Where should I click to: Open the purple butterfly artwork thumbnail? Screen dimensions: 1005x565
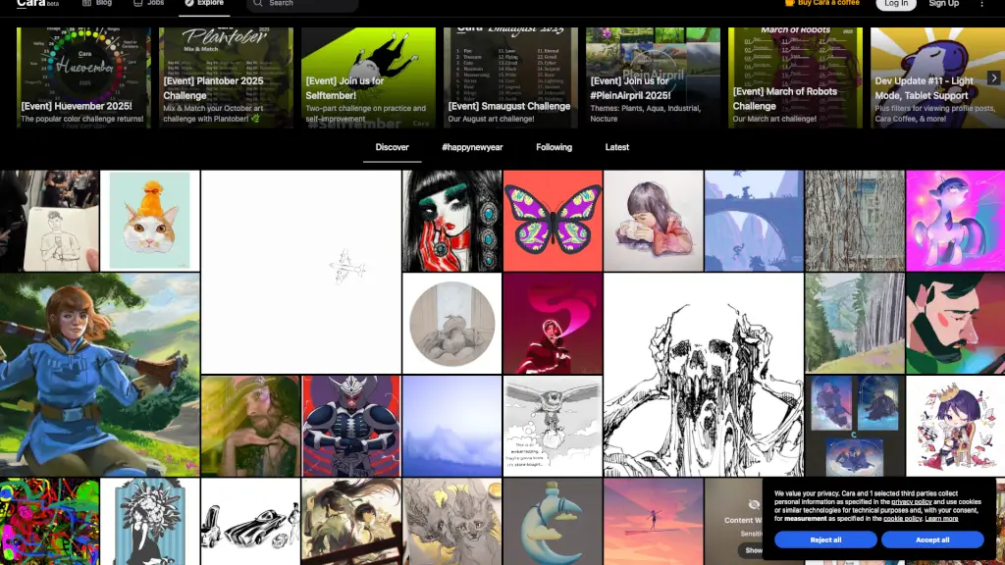pos(553,221)
